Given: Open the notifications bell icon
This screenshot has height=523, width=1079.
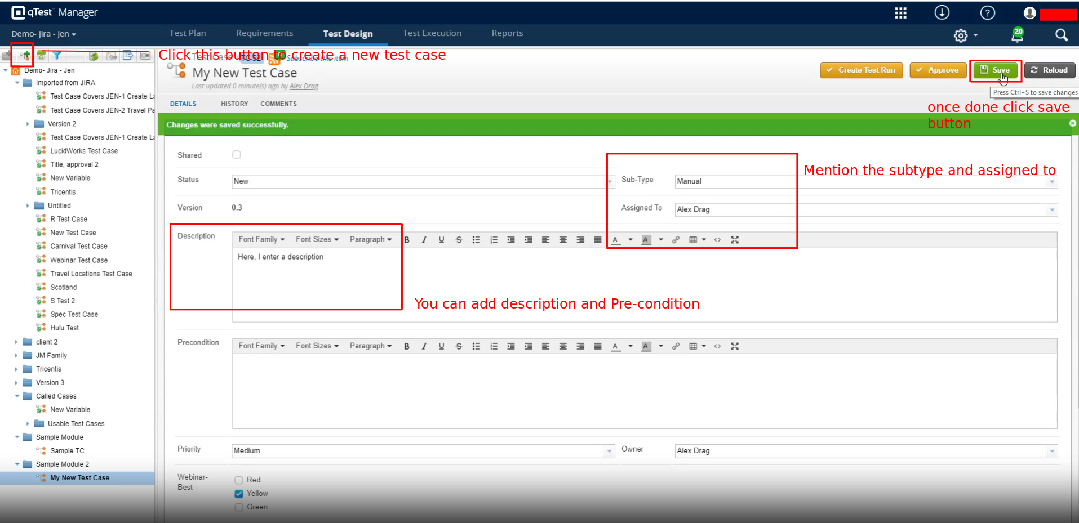Looking at the screenshot, I should pyautogui.click(x=1017, y=35).
